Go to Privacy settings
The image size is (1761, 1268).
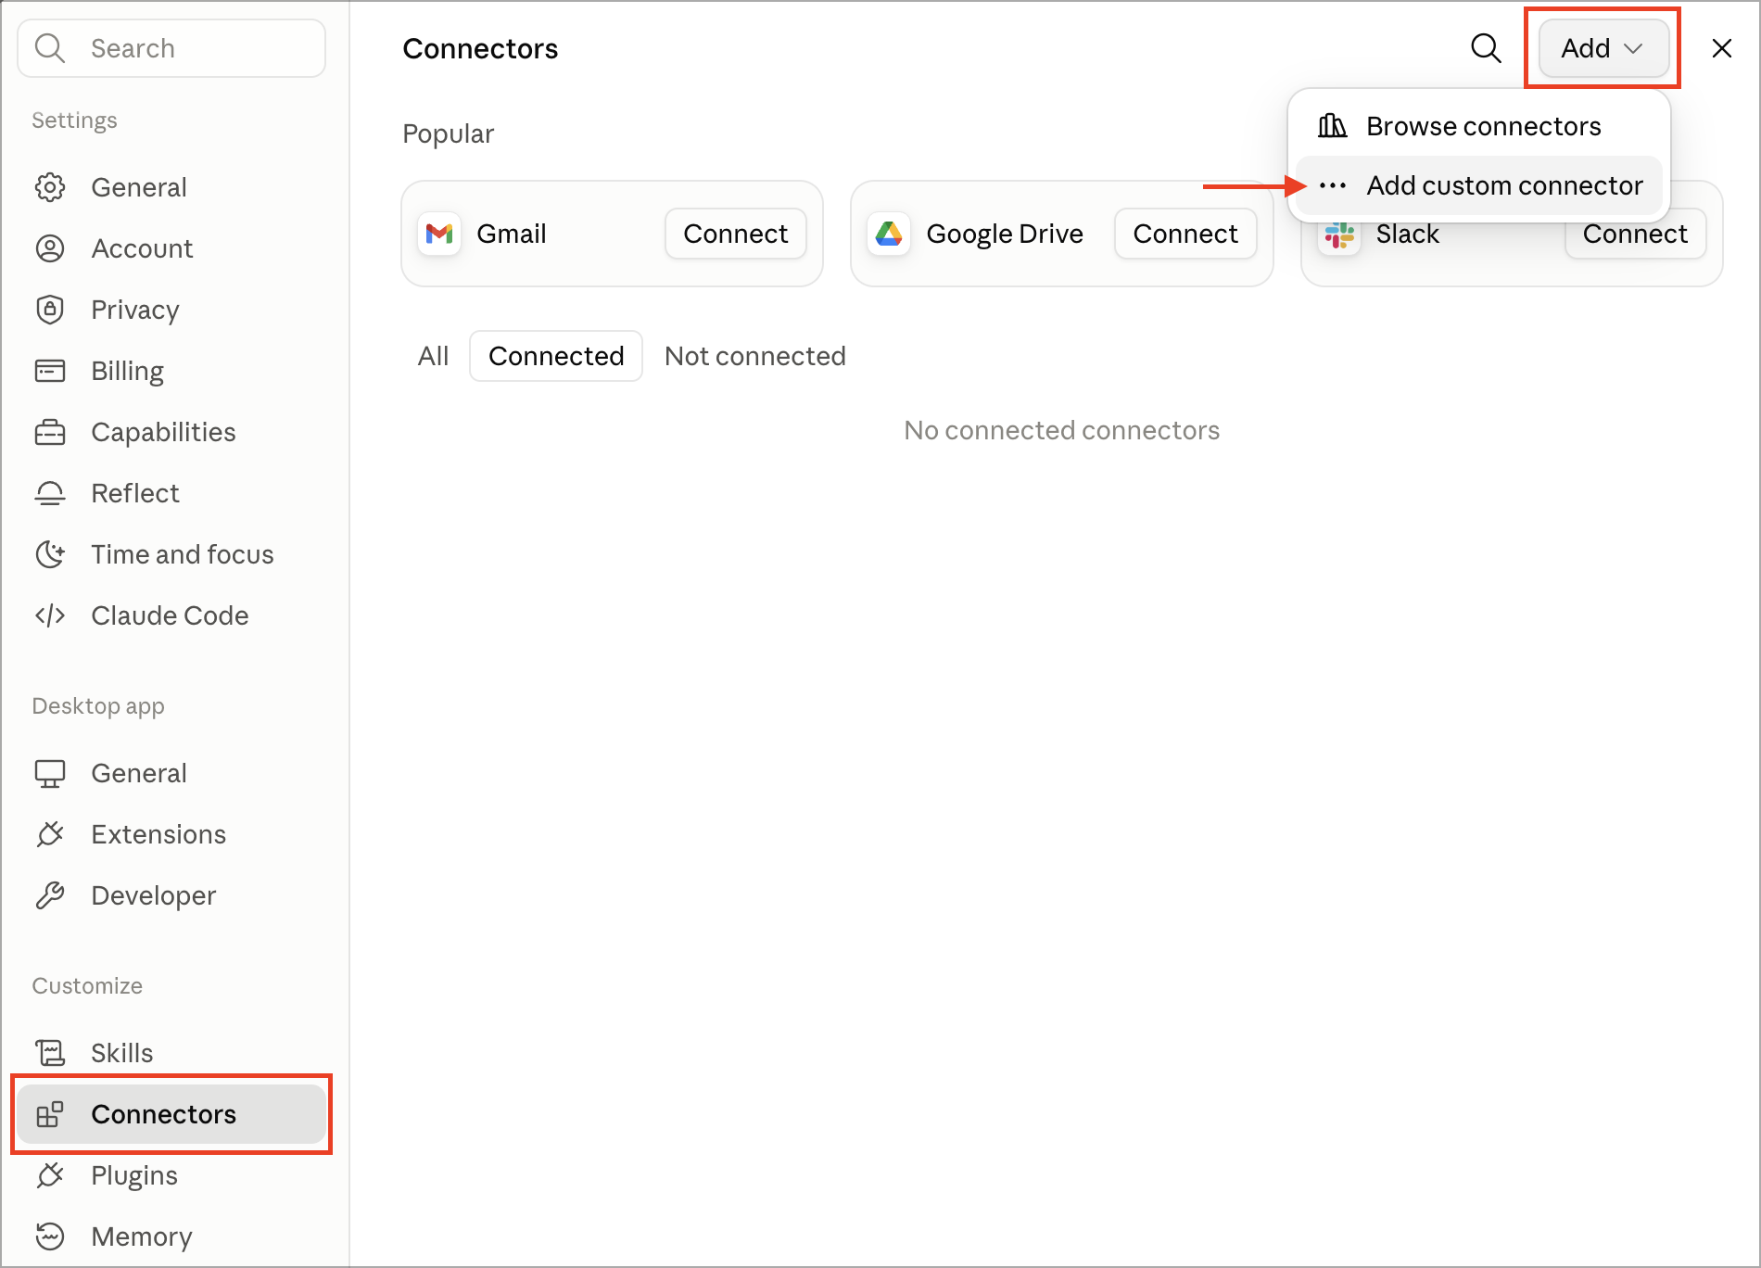point(171,310)
